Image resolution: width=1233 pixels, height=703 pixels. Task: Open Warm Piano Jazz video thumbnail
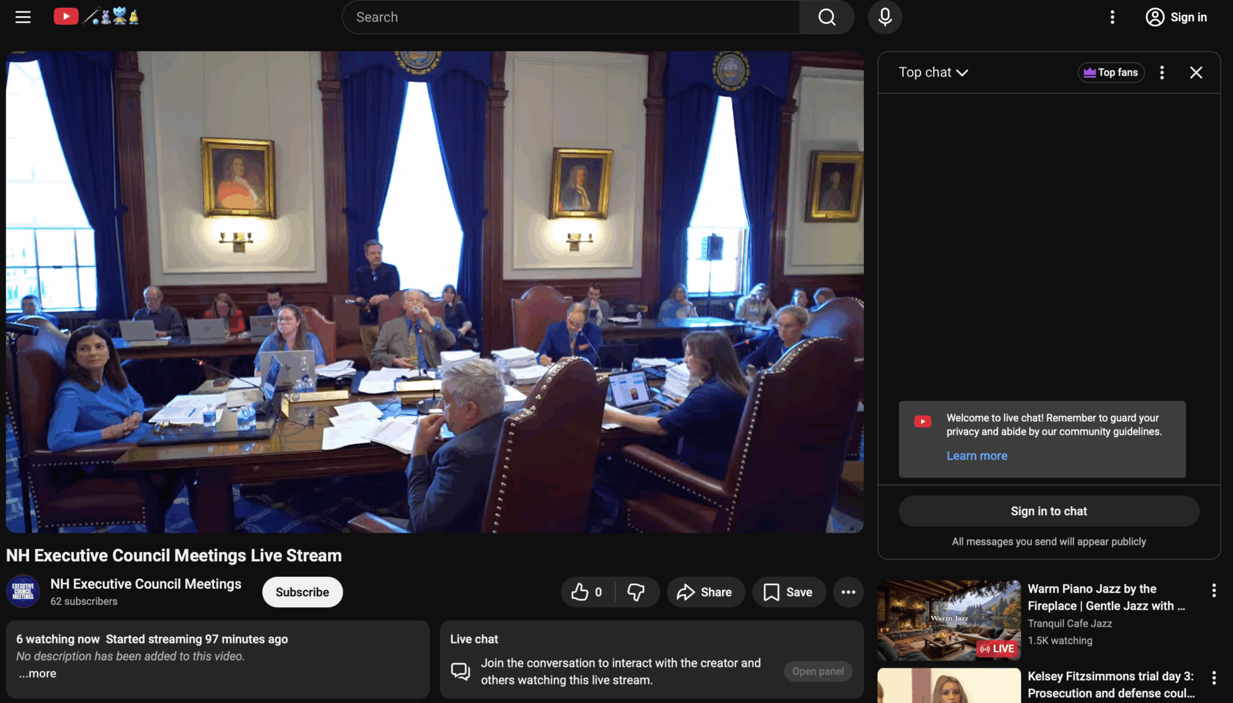click(x=949, y=620)
